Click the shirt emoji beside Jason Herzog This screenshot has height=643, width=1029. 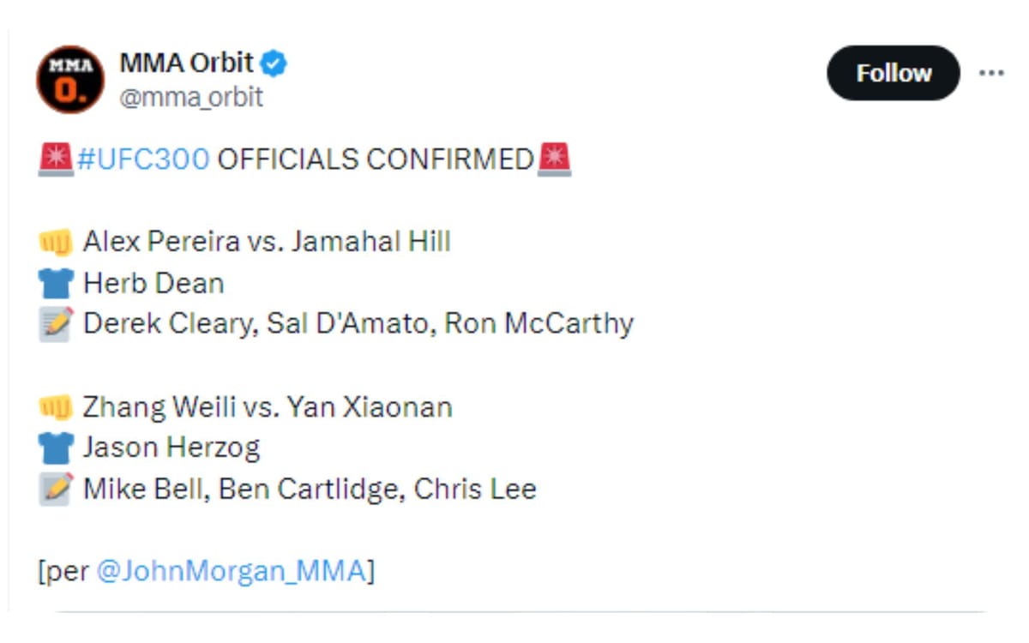57,448
